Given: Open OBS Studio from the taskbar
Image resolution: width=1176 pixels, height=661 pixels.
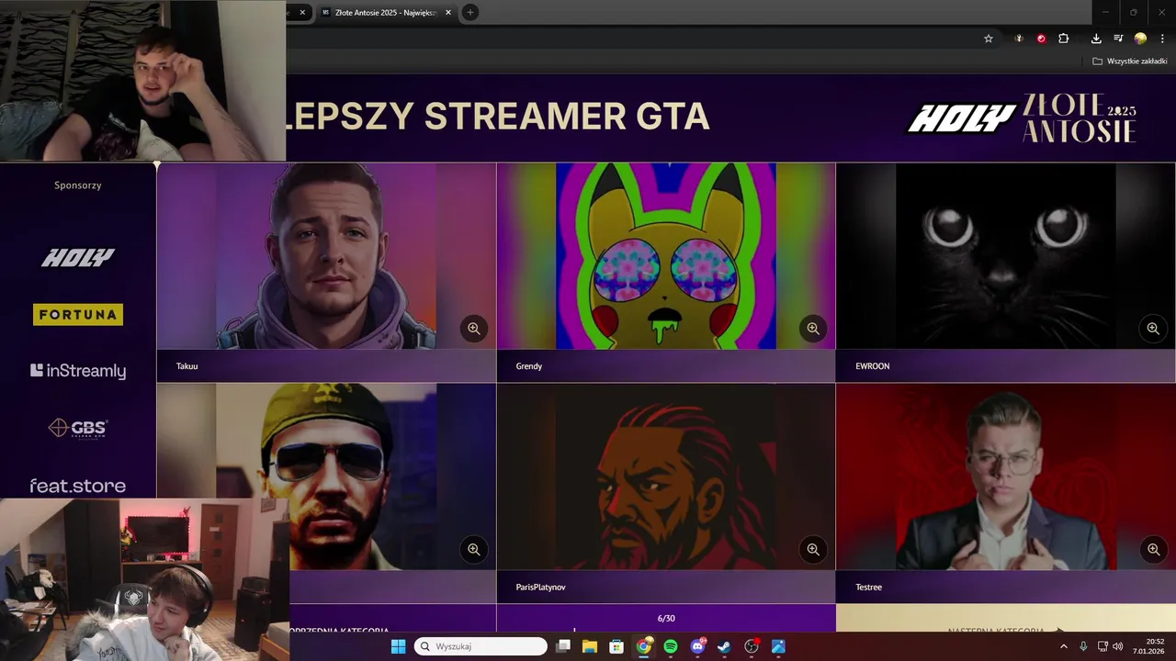Looking at the screenshot, I should (752, 646).
